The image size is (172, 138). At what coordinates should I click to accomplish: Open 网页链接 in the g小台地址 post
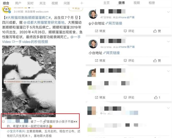[114, 23]
